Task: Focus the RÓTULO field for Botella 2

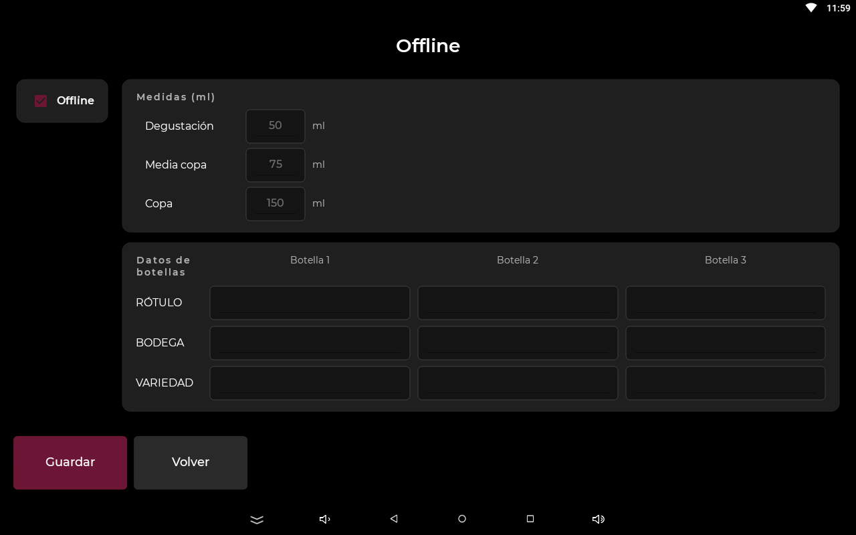Action: (x=518, y=303)
